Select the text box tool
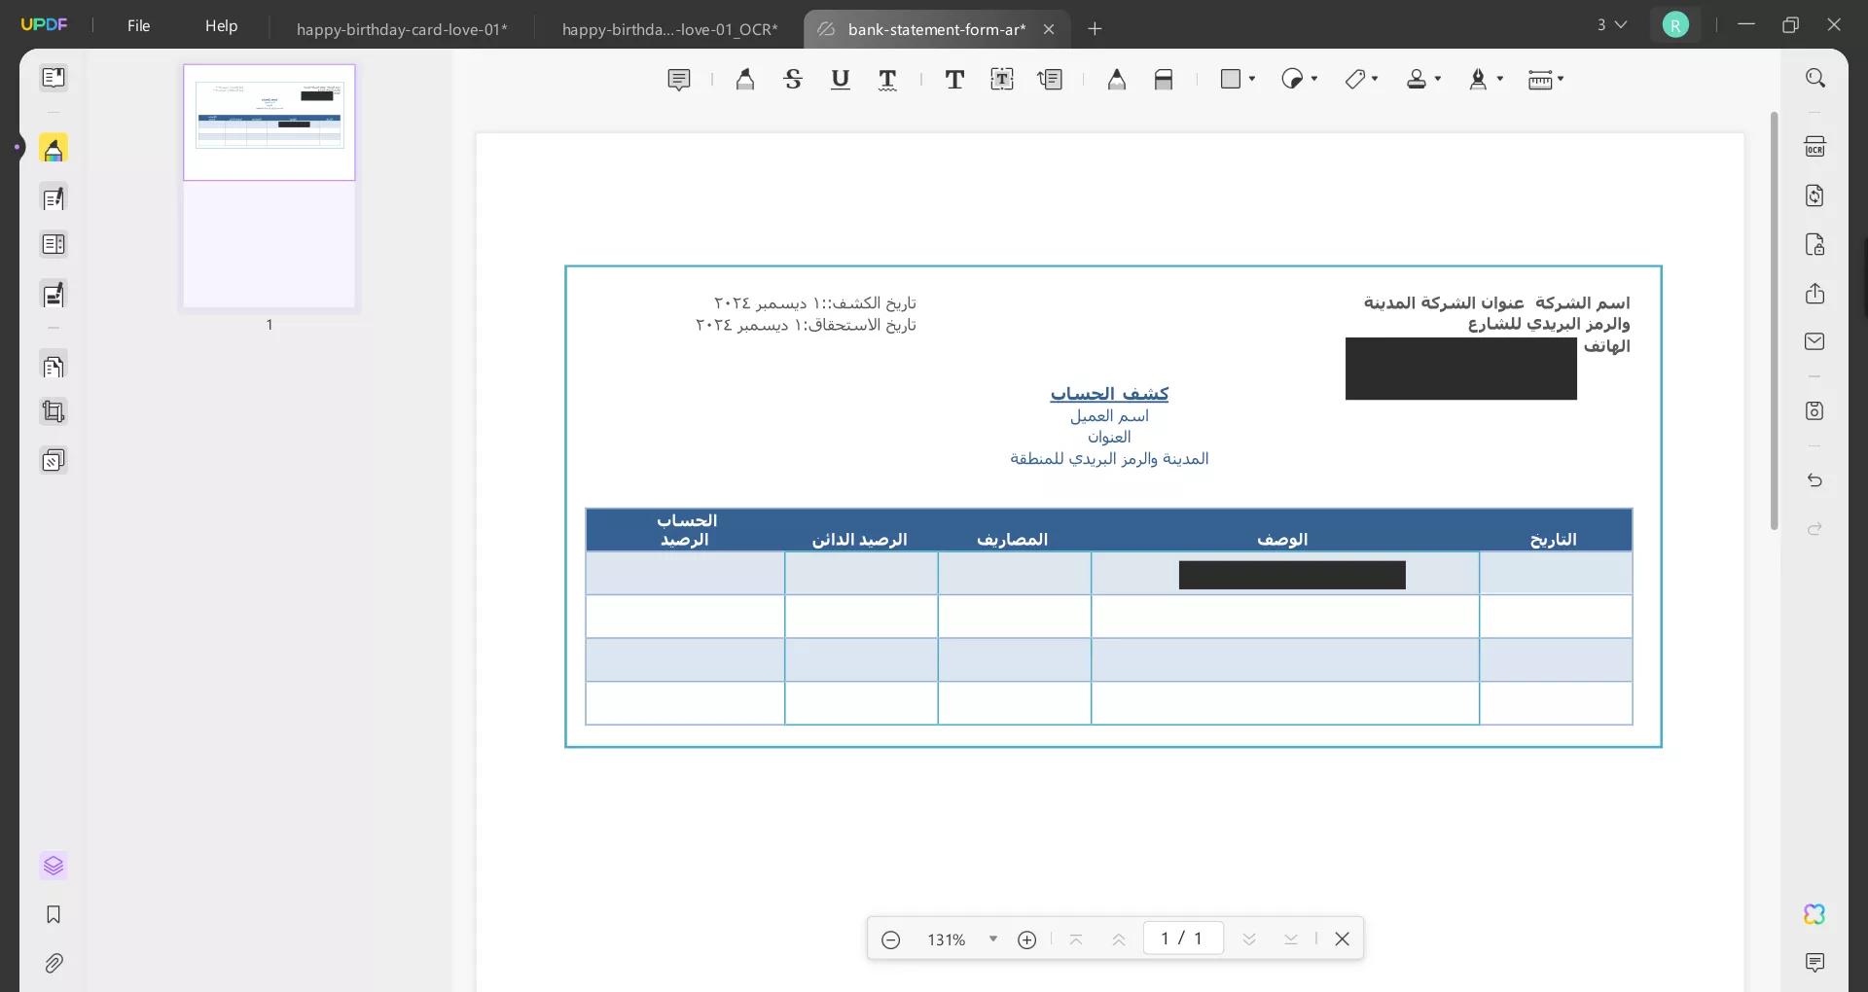The width and height of the screenshot is (1868, 992). [1002, 80]
